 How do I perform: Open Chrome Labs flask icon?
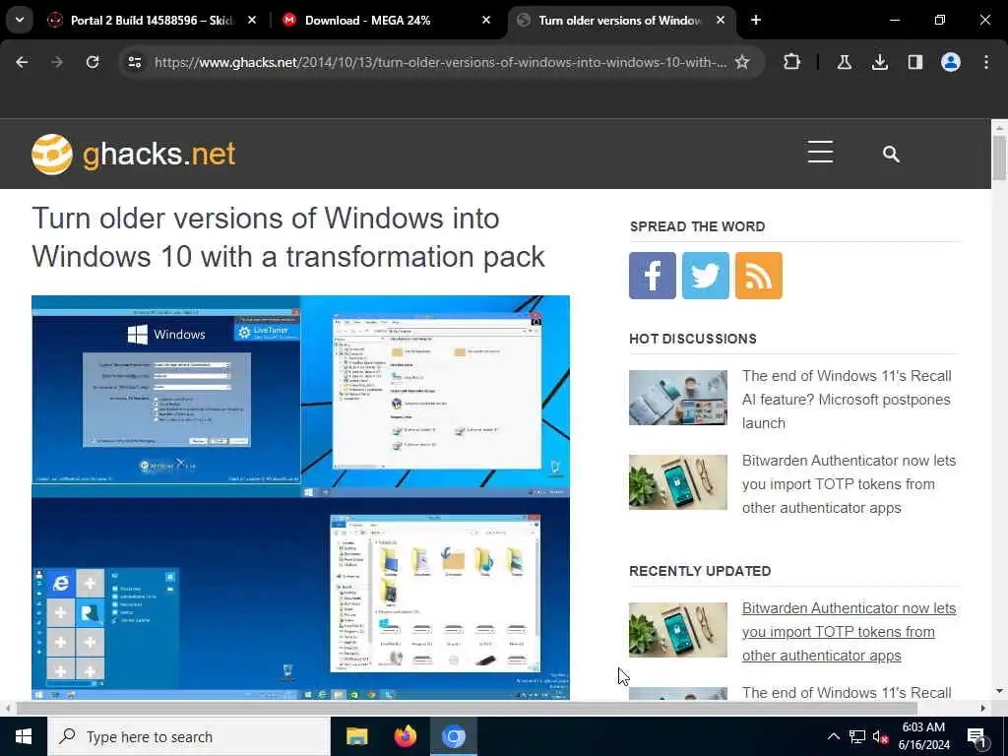tap(844, 62)
